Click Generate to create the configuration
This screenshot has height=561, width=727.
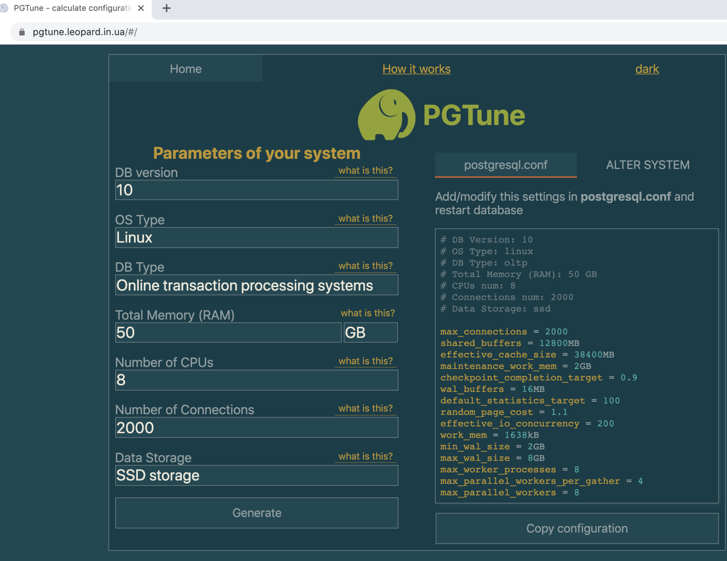point(256,513)
